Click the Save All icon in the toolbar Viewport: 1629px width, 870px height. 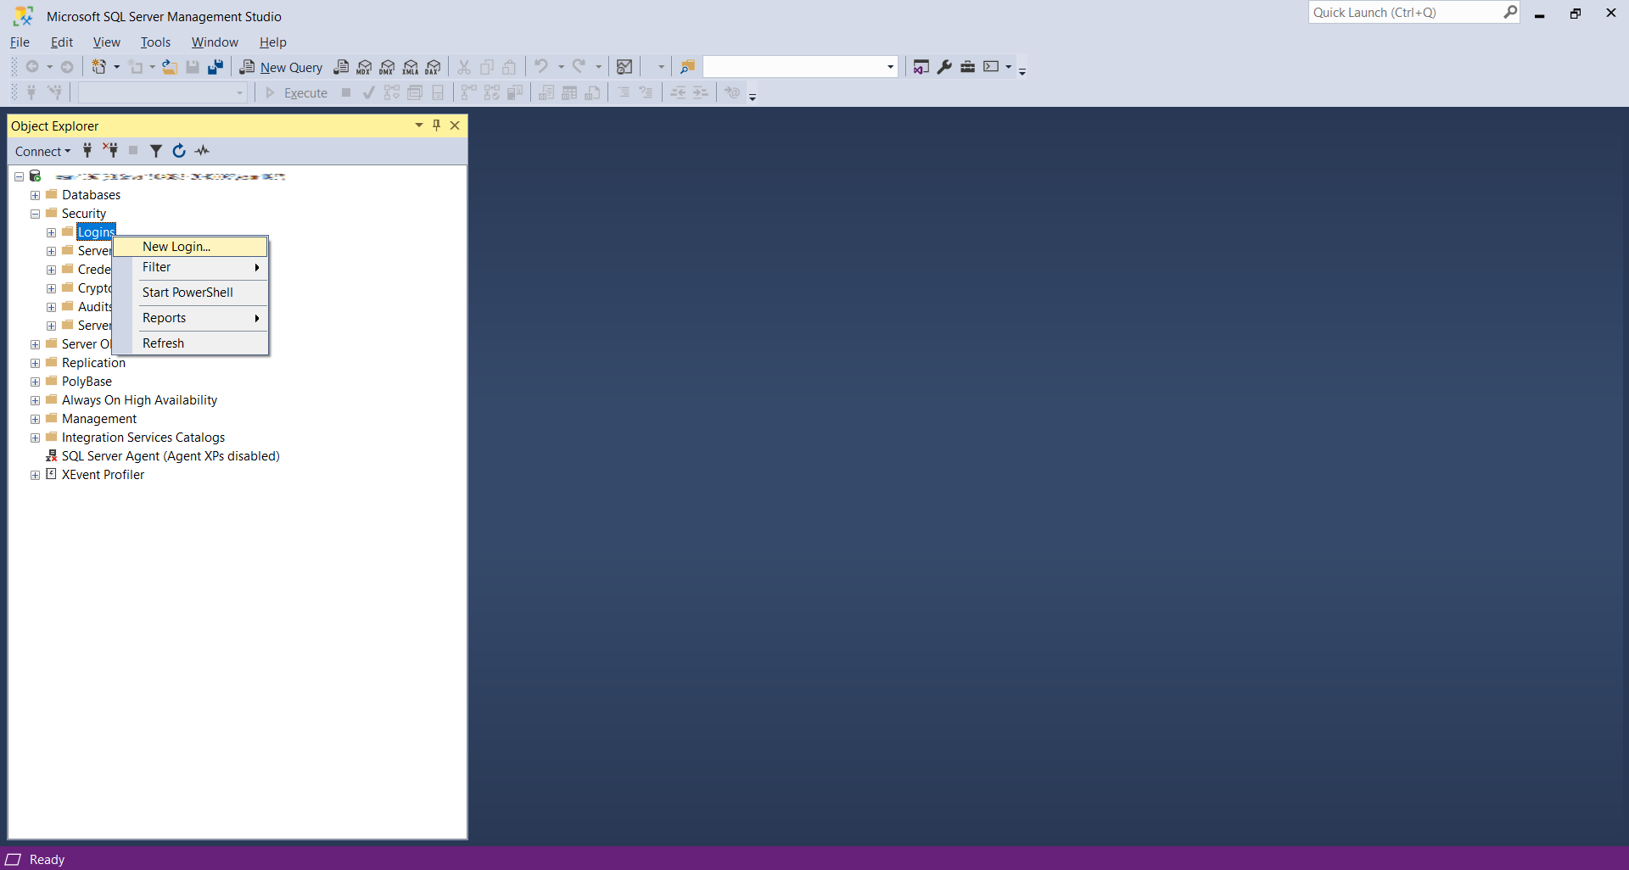pyautogui.click(x=216, y=67)
